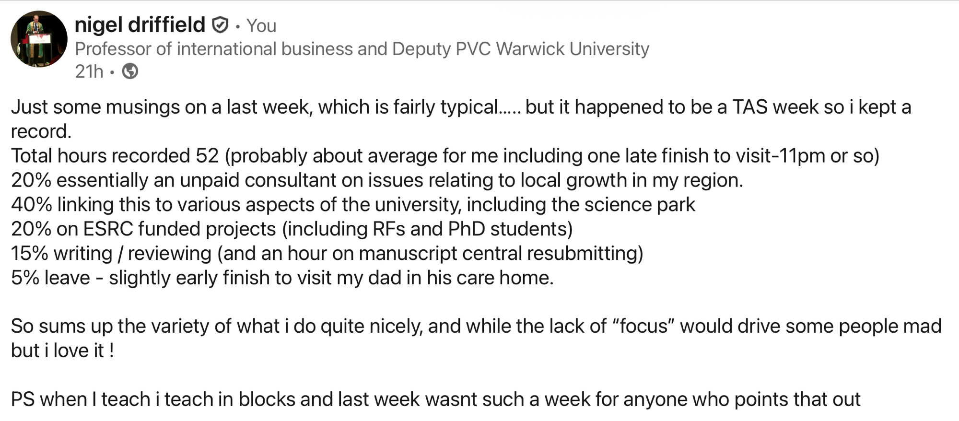Click the line starting "Just some musings"
This screenshot has width=959, height=421.
460,107
